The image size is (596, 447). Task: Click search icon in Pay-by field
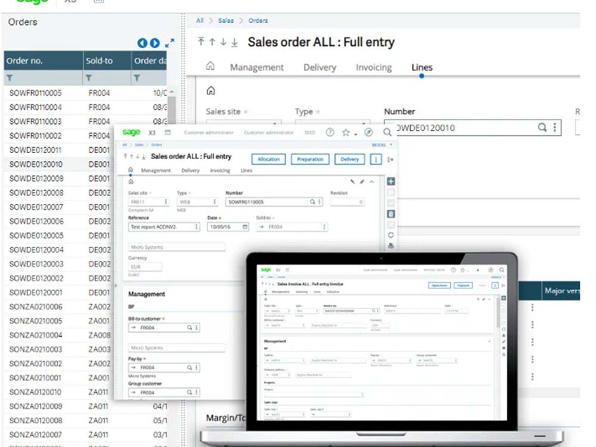click(190, 368)
